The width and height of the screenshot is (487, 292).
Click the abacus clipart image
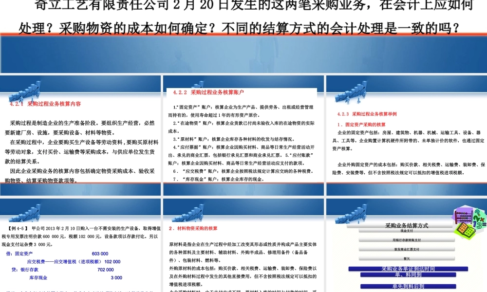(463, 217)
